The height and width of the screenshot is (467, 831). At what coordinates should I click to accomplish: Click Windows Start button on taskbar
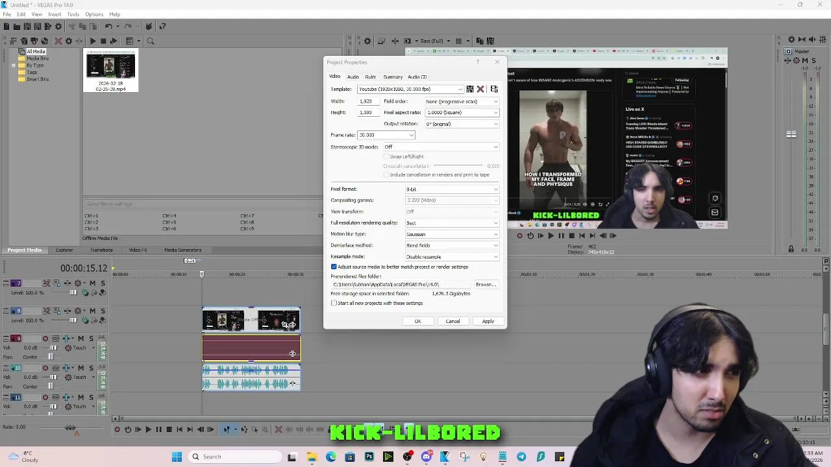(x=177, y=457)
